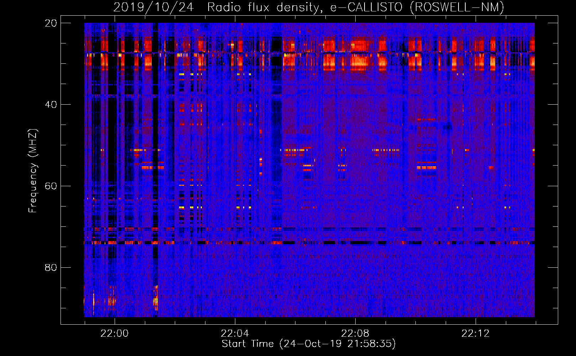Click the plot title "Radio flux density, e-CALLISTO (ROSWELL-NM)"
Screen dimensions: 576x356
pos(356,7)
